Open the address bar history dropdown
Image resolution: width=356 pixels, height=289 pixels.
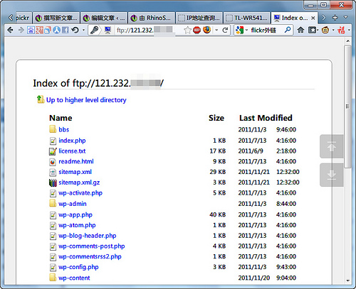click(216, 30)
